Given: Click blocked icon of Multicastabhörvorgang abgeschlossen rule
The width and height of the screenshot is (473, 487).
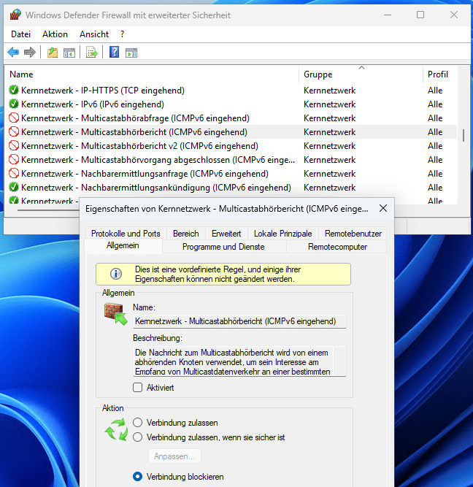Looking at the screenshot, I should click(x=14, y=159).
